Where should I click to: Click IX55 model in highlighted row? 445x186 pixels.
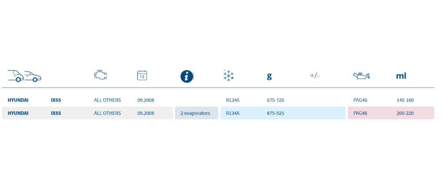56,113
